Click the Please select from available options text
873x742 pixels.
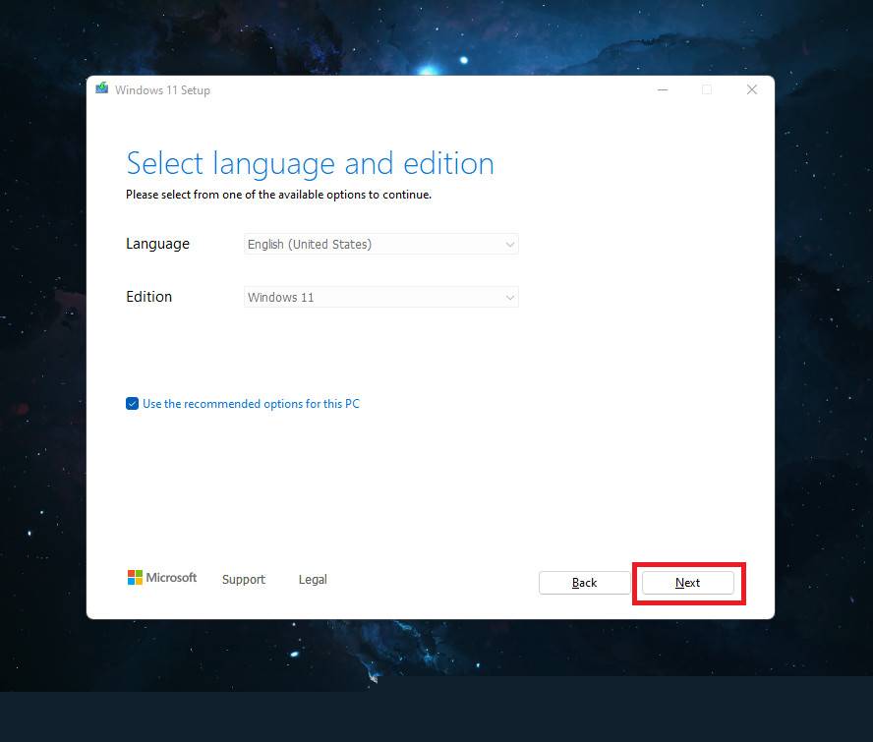[278, 195]
